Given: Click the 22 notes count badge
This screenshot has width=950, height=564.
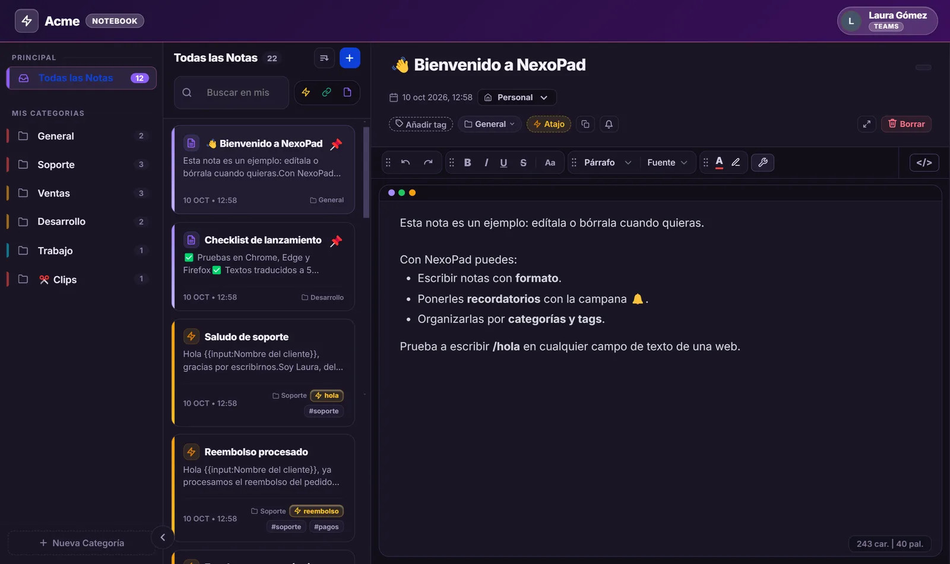Looking at the screenshot, I should pyautogui.click(x=272, y=58).
